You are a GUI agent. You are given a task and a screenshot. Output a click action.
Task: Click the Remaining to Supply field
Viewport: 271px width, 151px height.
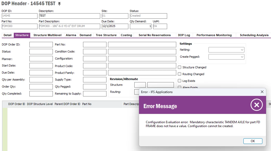(95, 94)
